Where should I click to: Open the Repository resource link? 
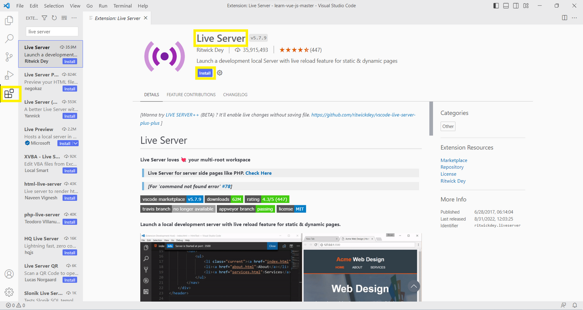(452, 167)
